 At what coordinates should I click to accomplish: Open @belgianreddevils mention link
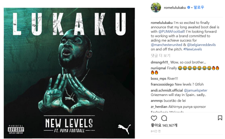point(201,45)
